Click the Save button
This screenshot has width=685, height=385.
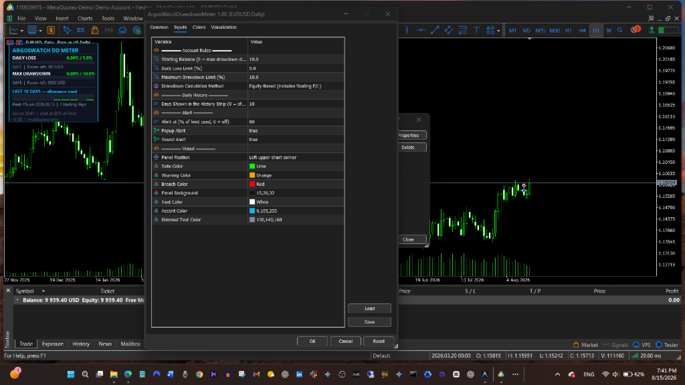click(369, 322)
